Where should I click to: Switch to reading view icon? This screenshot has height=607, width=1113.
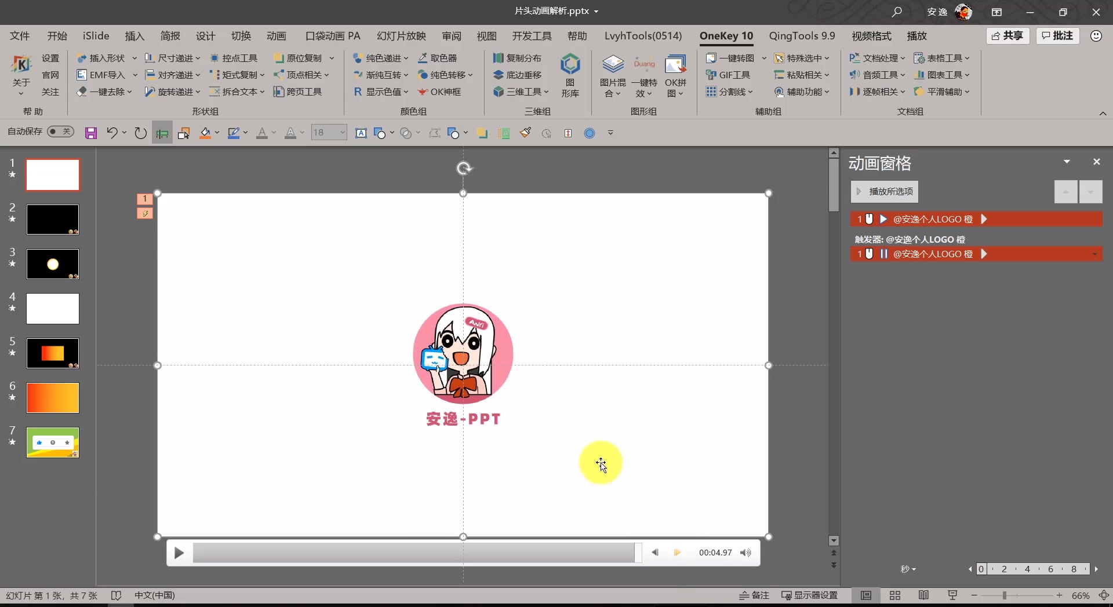coord(924,595)
